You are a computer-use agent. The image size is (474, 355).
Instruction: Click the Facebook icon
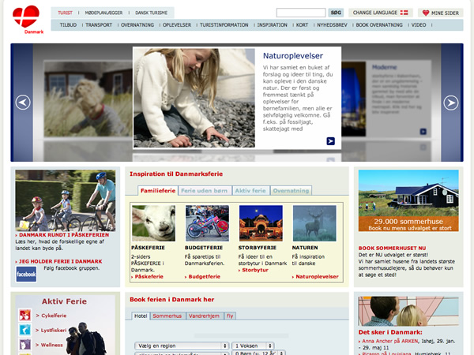click(26, 274)
